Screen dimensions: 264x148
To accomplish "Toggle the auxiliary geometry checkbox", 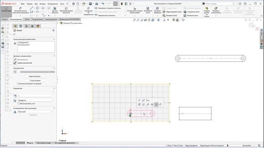I will 18,83.
